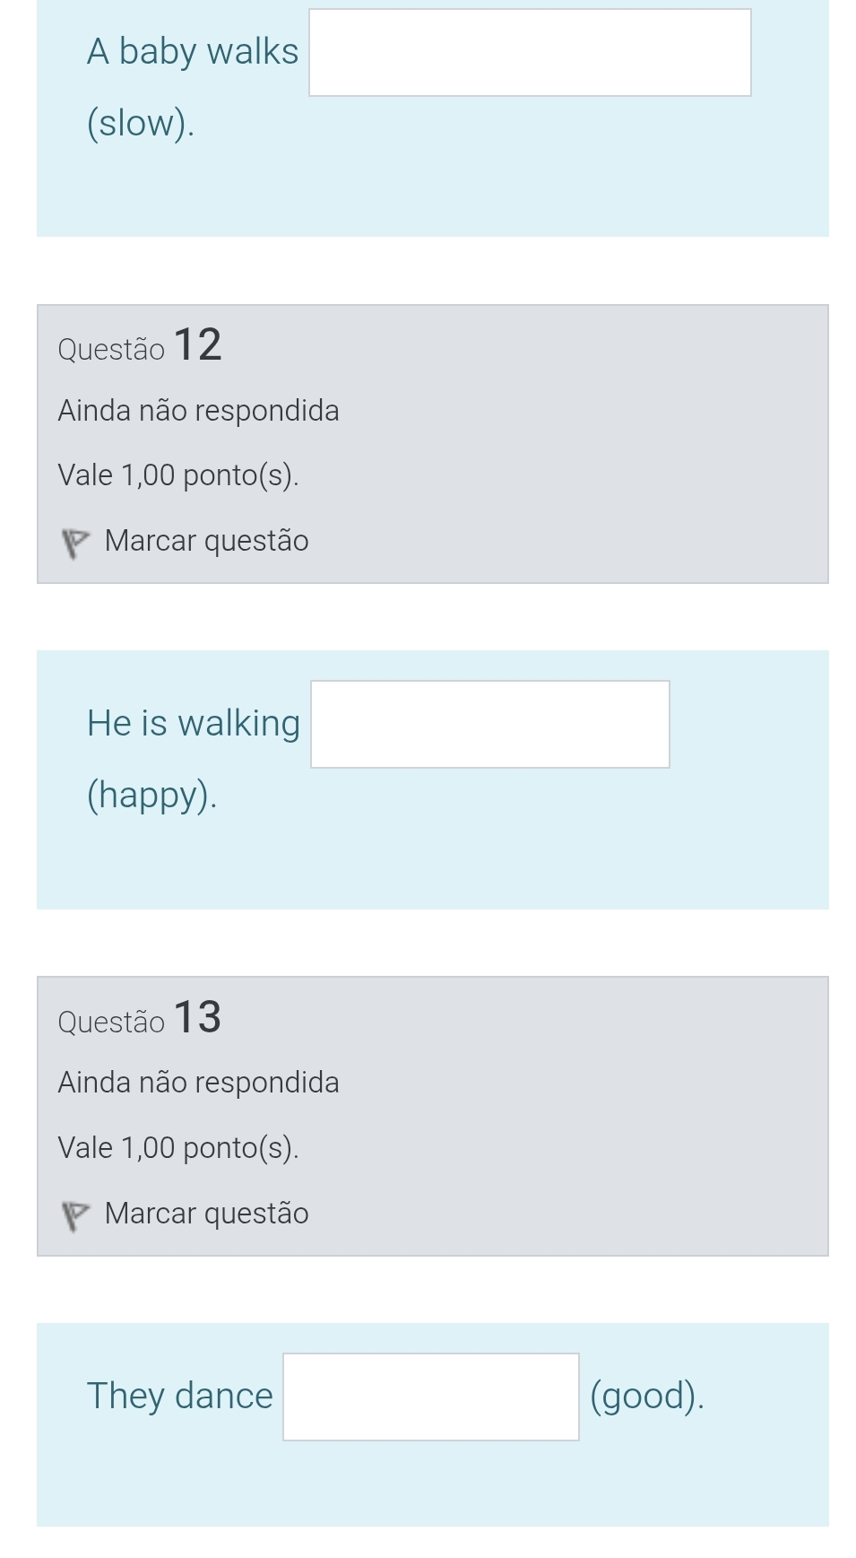Click 'Ainda não respondida' status of Questão 13
The image size is (856, 1558).
click(198, 1083)
